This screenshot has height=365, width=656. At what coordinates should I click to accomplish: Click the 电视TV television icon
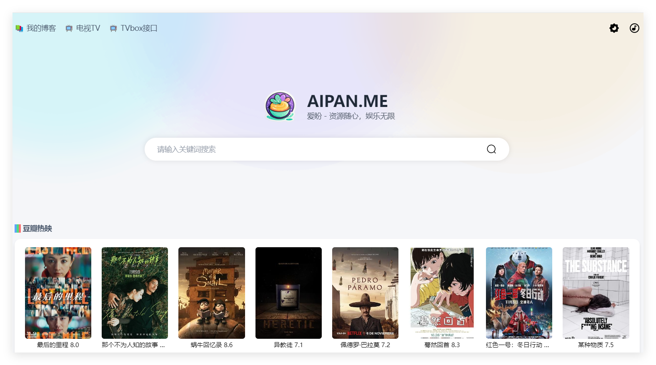tap(69, 28)
